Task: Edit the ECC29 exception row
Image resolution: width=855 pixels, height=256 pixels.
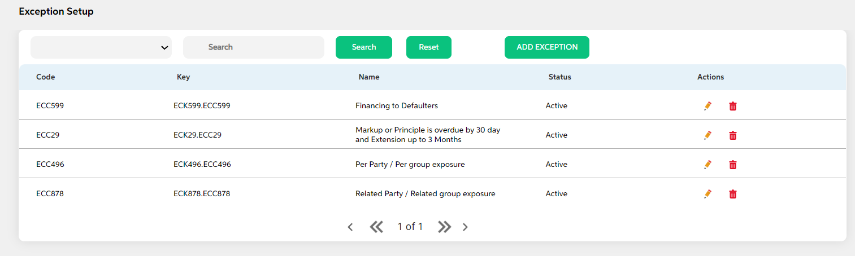Action: click(708, 135)
